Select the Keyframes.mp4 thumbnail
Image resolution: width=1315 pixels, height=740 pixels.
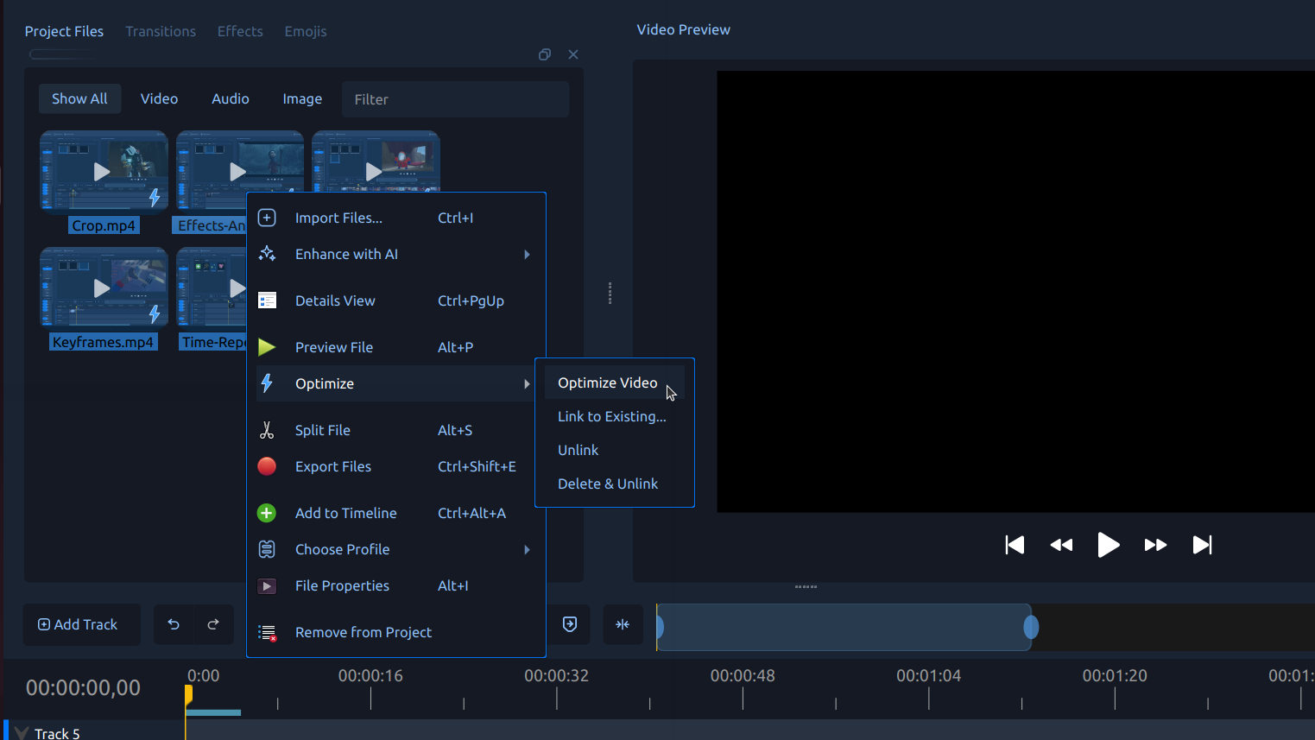[103, 287]
